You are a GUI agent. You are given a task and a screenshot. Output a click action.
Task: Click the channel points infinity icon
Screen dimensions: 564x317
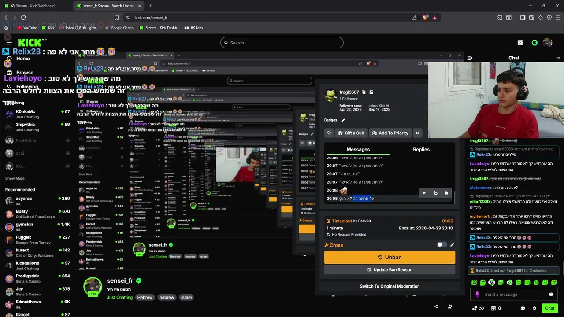[x=481, y=308]
